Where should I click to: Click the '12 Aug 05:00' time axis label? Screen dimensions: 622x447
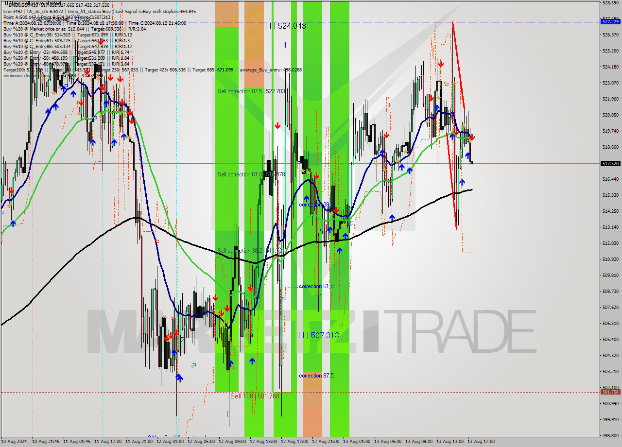tap(201, 442)
